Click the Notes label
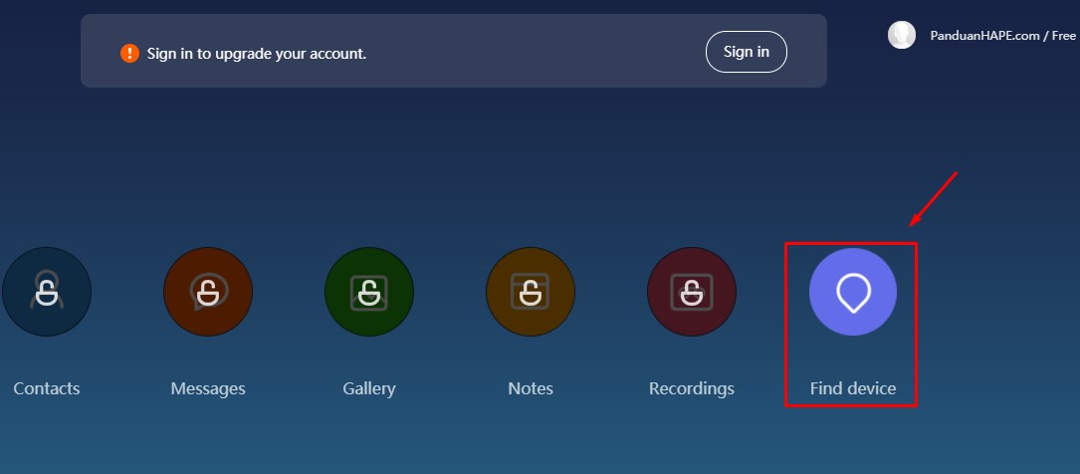Screen dimensions: 1080x474 [x=531, y=388]
